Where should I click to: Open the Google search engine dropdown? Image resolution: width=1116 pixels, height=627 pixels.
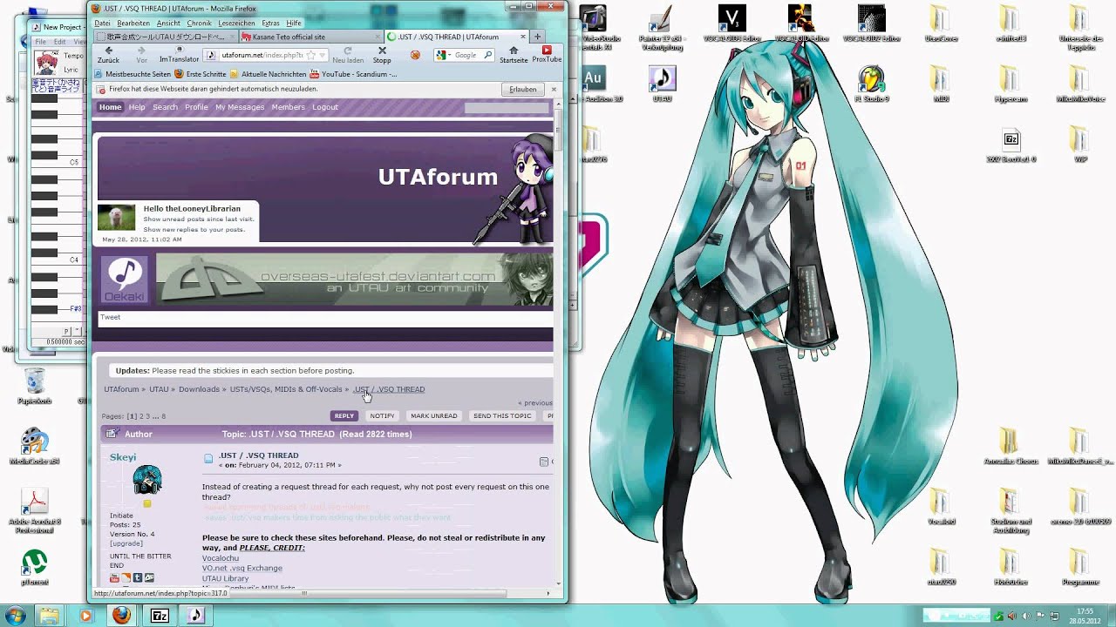coord(444,55)
